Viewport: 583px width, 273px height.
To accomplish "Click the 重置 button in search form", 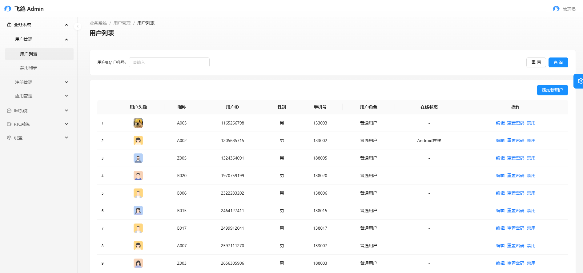I will (x=536, y=62).
